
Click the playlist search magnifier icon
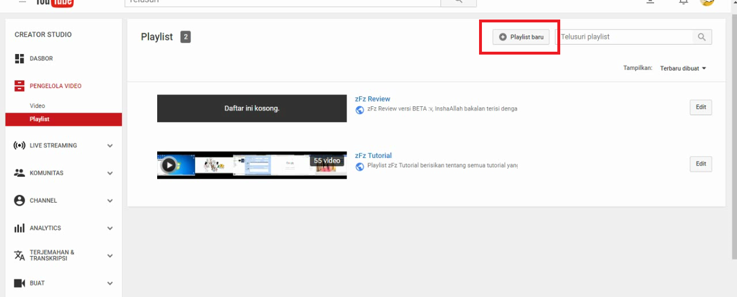pyautogui.click(x=702, y=37)
